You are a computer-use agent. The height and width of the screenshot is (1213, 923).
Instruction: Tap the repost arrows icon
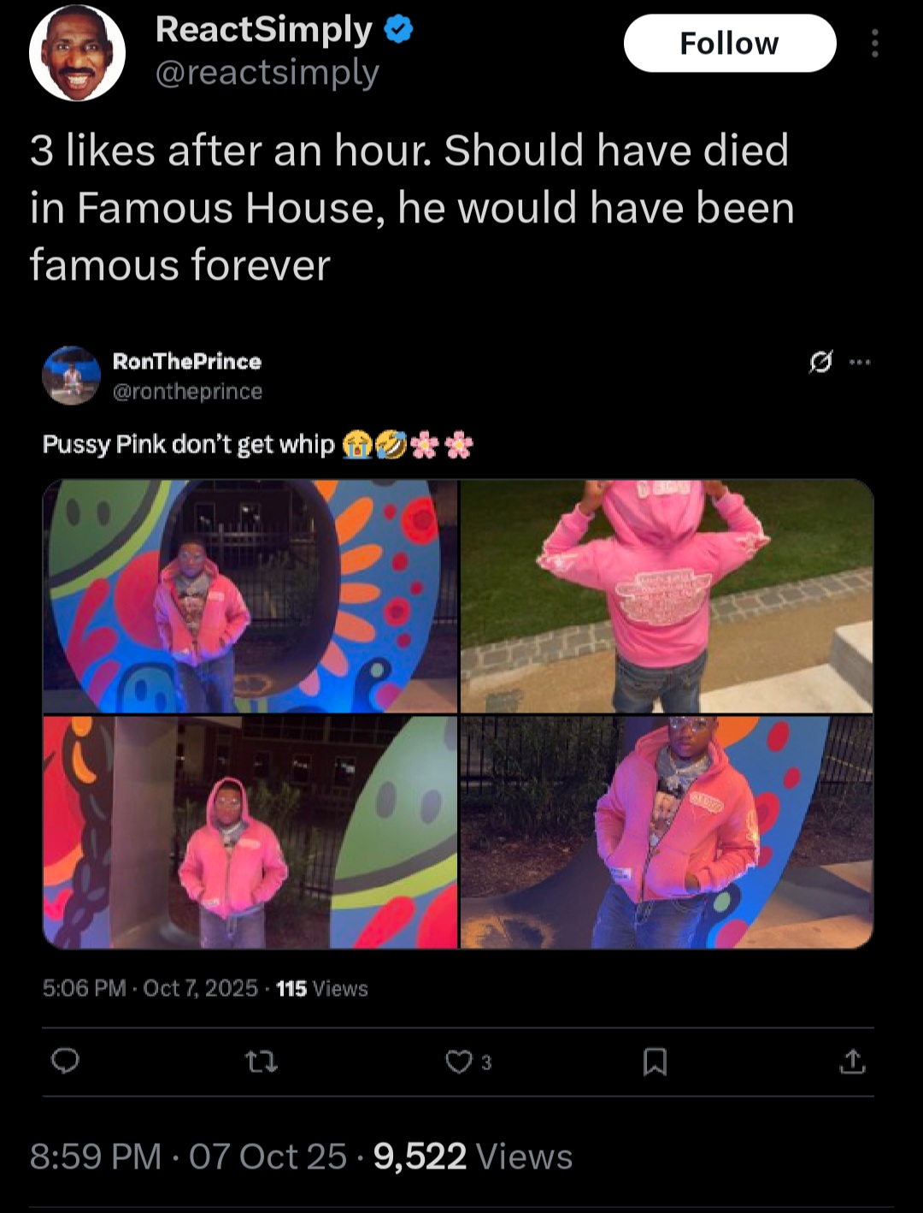pyautogui.click(x=262, y=1062)
